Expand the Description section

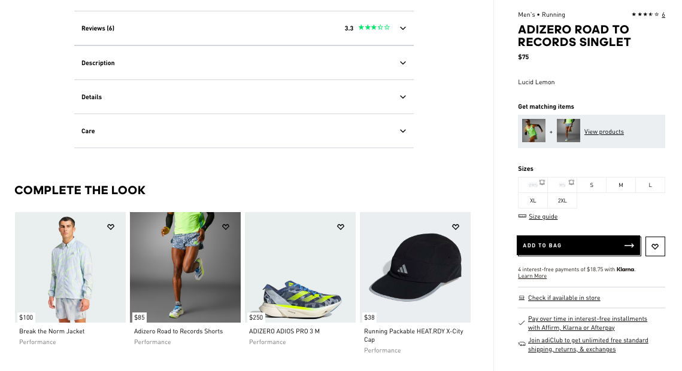click(x=244, y=63)
